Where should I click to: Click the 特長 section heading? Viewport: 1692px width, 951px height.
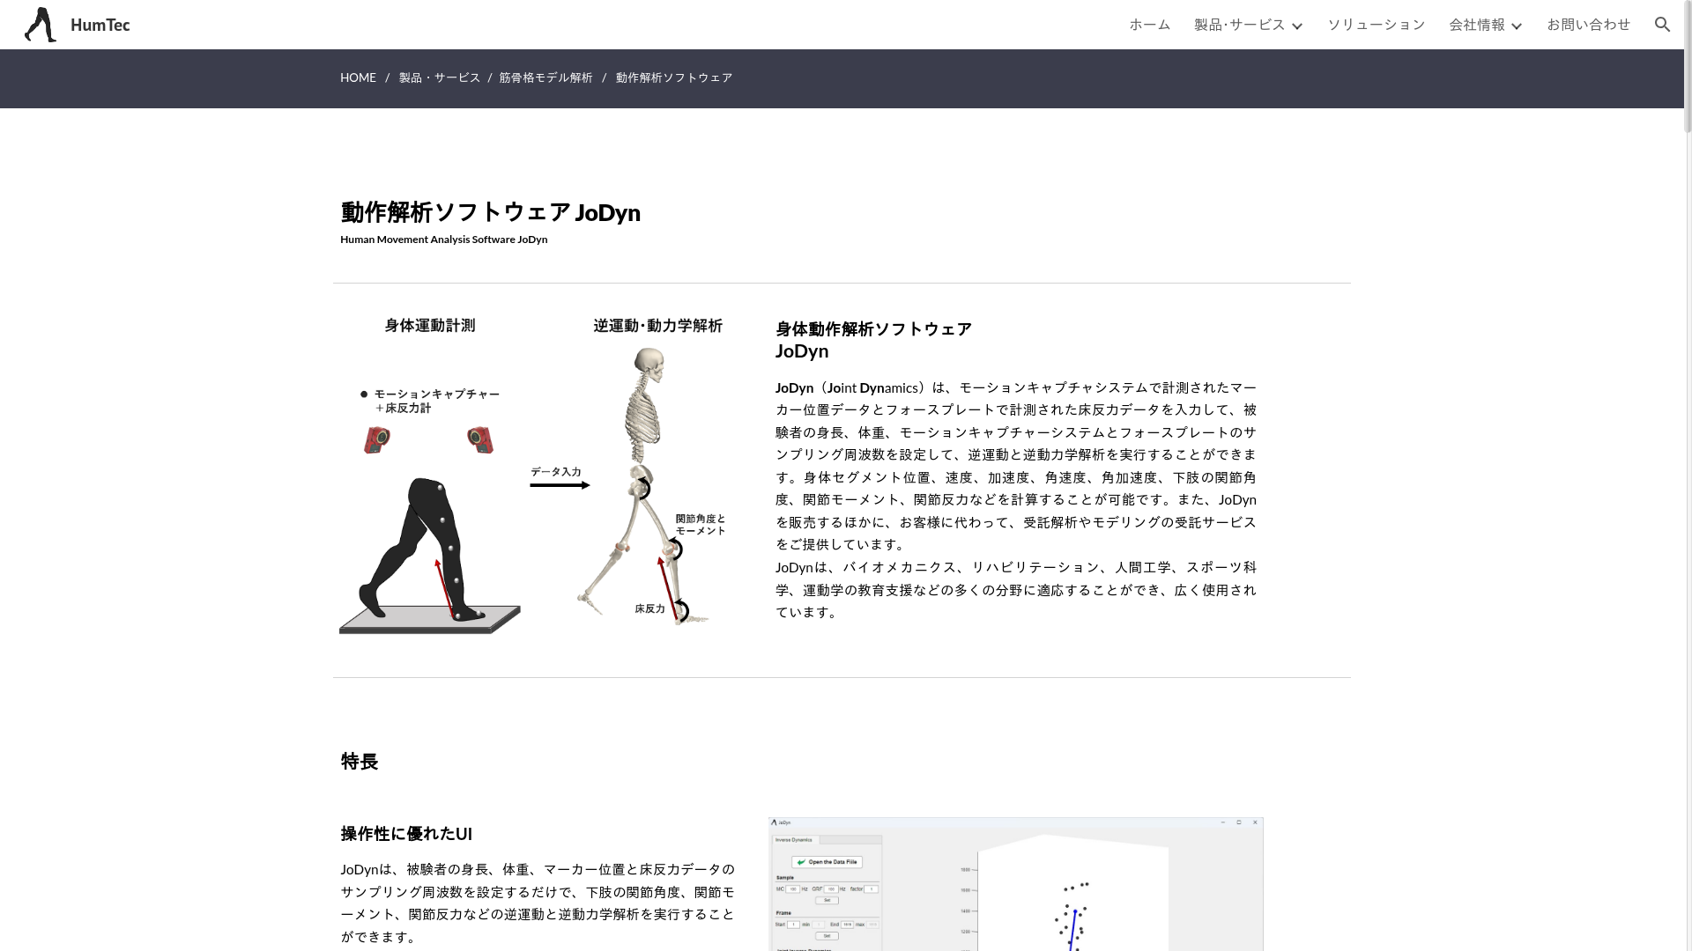(x=360, y=762)
